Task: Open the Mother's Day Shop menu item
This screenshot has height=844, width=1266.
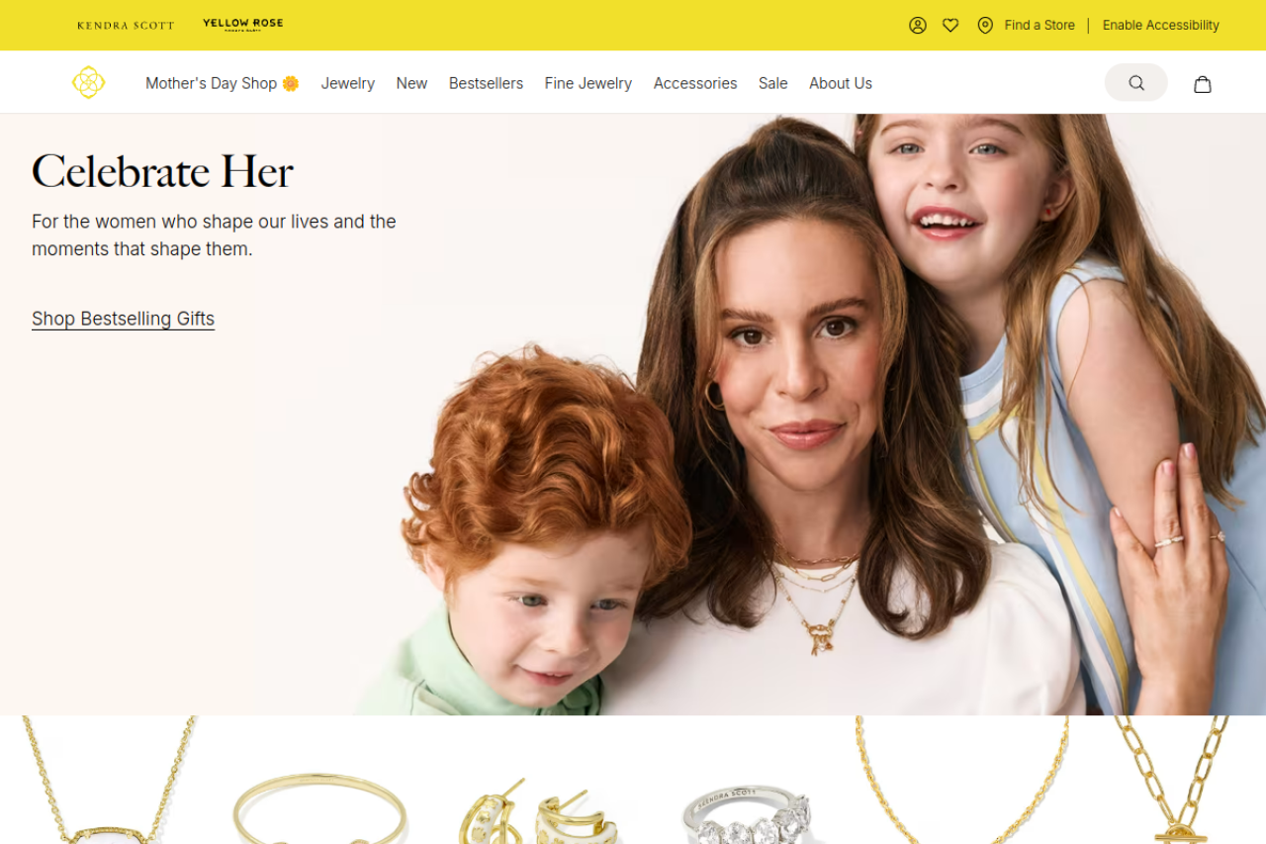Action: (223, 83)
